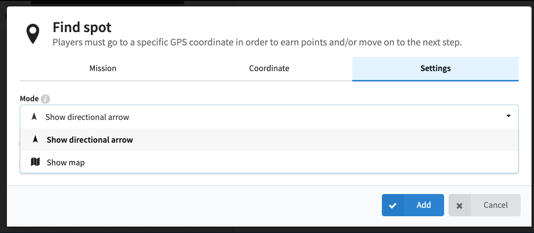Click the directional arrow icon in the options list

tap(35, 140)
